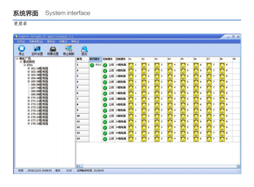This screenshot has height=187, width=254.
Task: Open the 查询(X) menu
Action: pyautogui.click(x=51, y=42)
